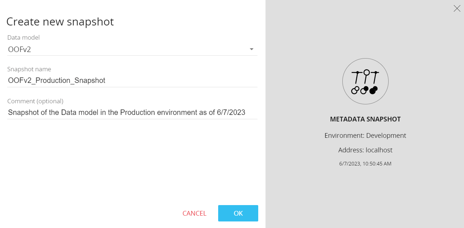Click the Create new snapshot title
This screenshot has height=228, width=464.
pyautogui.click(x=60, y=22)
